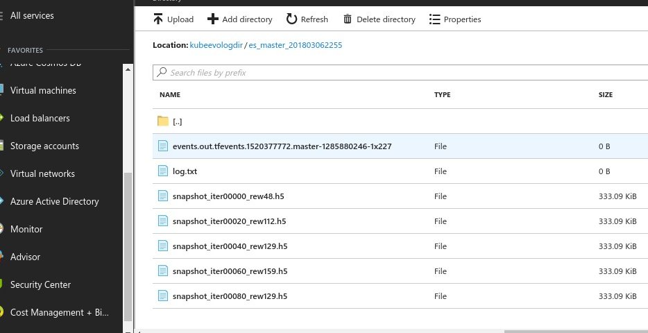This screenshot has width=648, height=333.
Task: Click the horizontal scrollbar thumb at bottom
Action: (576, 332)
